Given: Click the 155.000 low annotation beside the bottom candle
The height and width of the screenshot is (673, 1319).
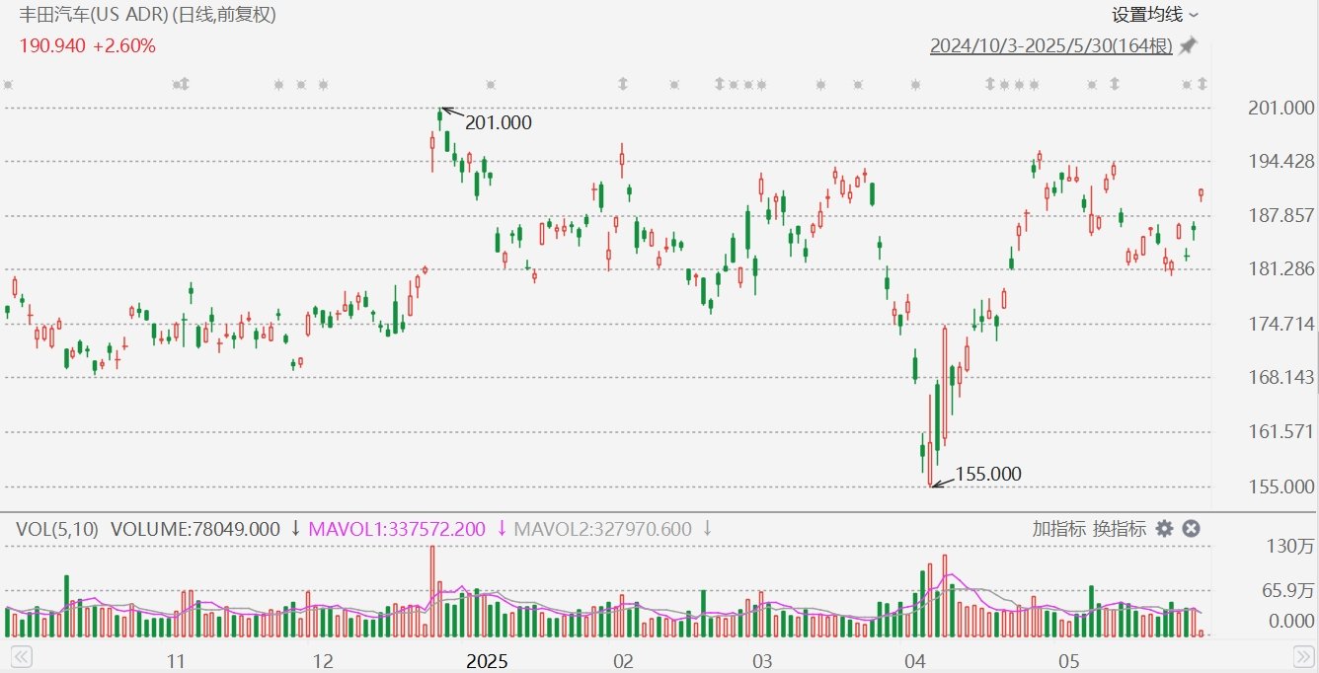Looking at the screenshot, I should [988, 475].
